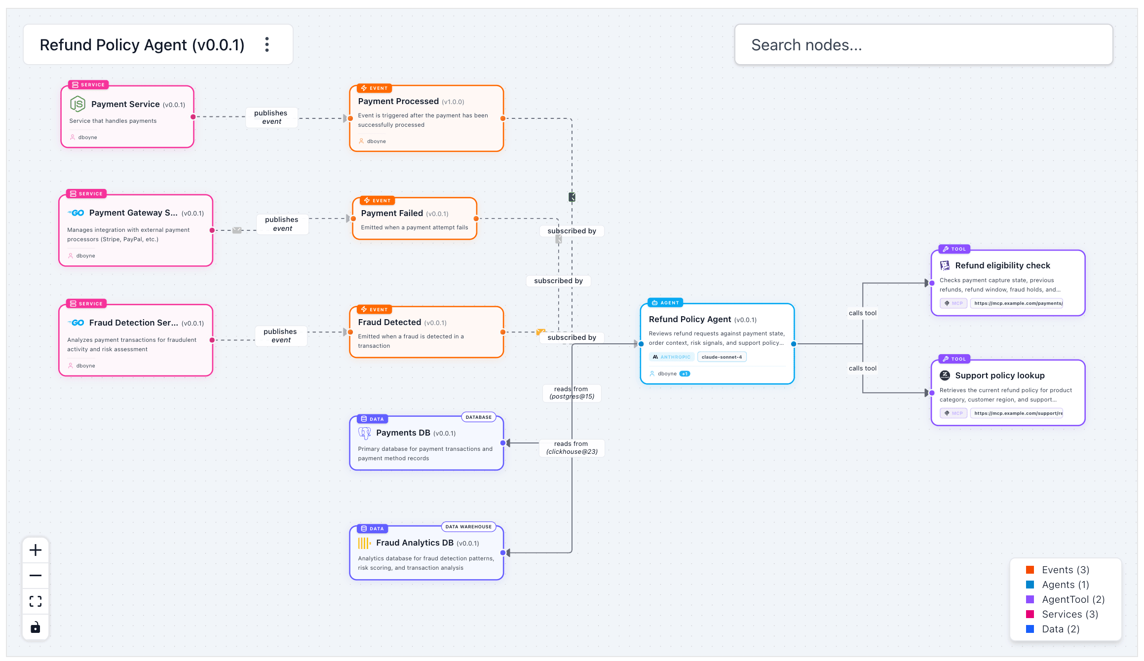Click the reads from (clickhouse@23) edge label

tap(572, 447)
